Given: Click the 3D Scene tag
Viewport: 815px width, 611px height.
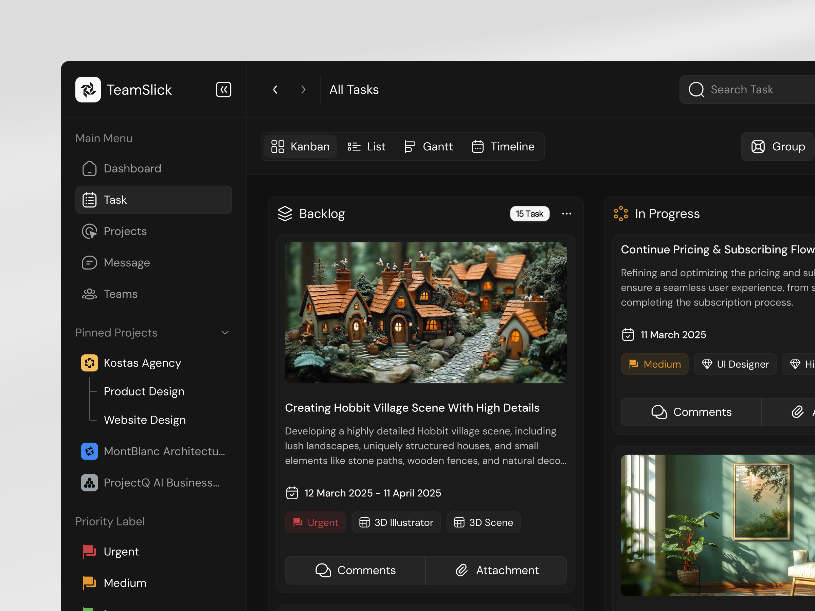Looking at the screenshot, I should [x=484, y=522].
